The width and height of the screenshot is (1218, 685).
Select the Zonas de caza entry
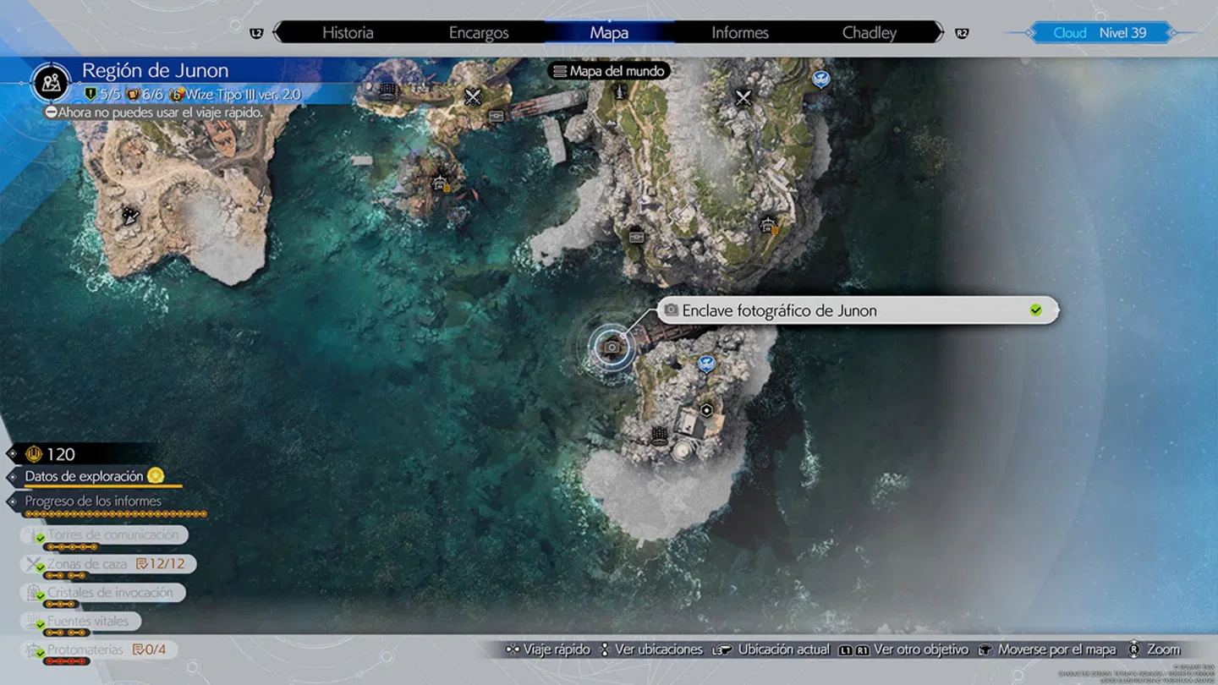point(108,564)
